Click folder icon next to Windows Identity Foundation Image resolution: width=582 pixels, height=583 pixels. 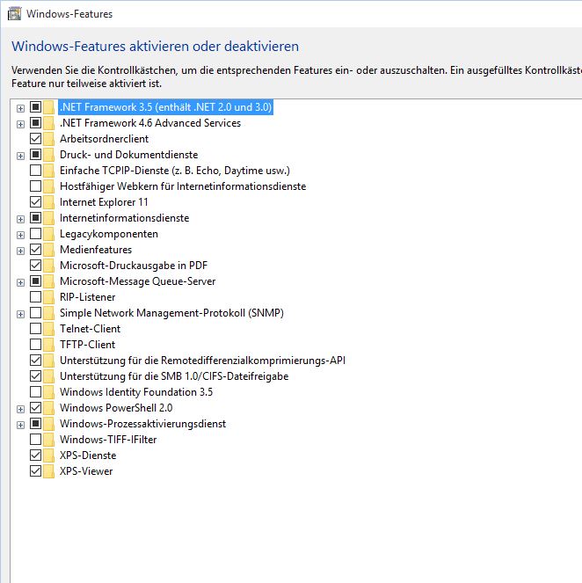[48, 392]
